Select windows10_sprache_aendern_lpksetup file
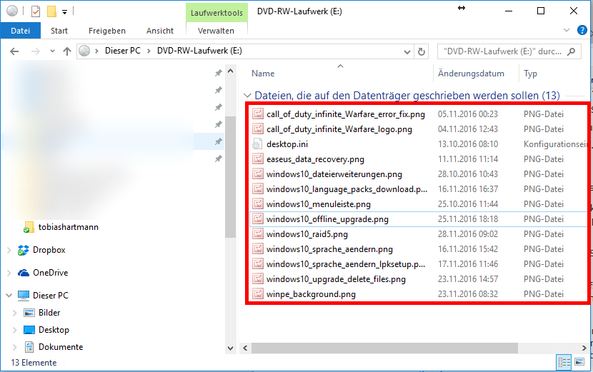This screenshot has width=593, height=372. pyautogui.click(x=346, y=264)
